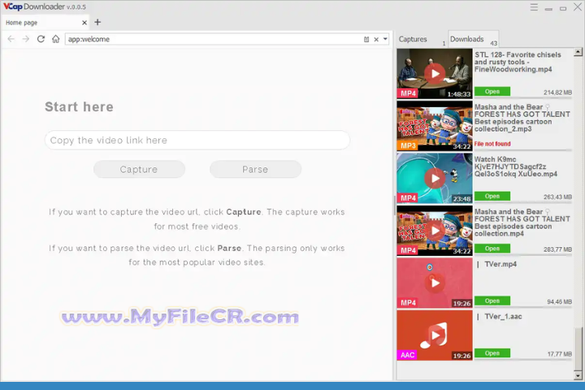The width and height of the screenshot is (585, 390).
Task: Clear the address bar with X icon
Action: click(x=376, y=39)
